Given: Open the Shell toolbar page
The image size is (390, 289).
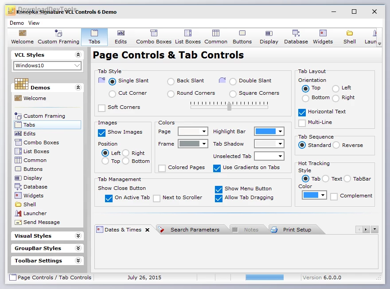Looking at the screenshot, I should [350, 37].
